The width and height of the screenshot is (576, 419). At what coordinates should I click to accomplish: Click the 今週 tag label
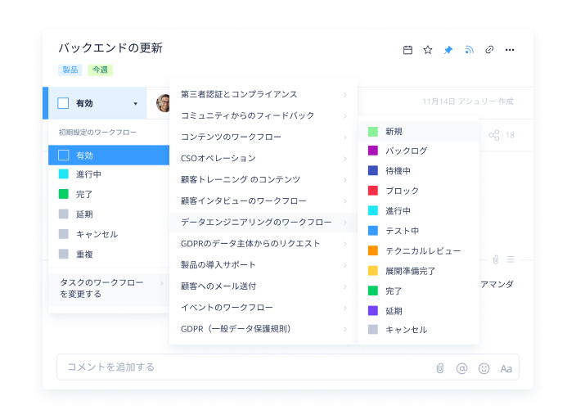pyautogui.click(x=101, y=70)
